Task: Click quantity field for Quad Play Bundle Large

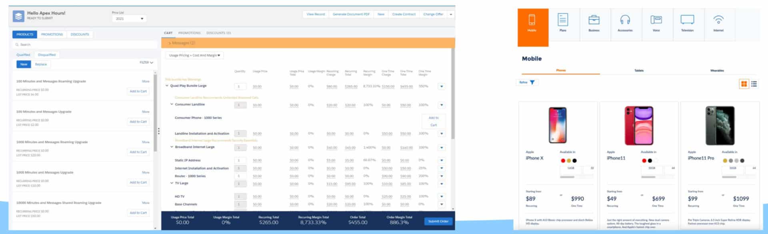Action: (x=240, y=87)
